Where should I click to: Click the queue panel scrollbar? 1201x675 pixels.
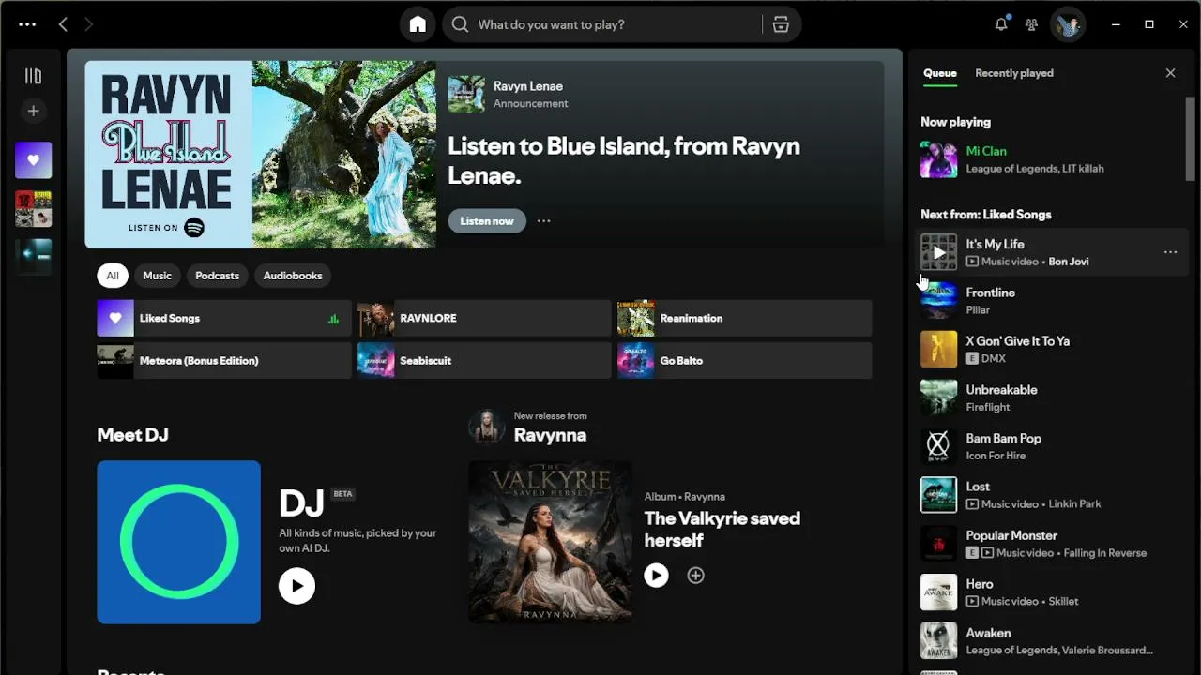tap(1191, 139)
